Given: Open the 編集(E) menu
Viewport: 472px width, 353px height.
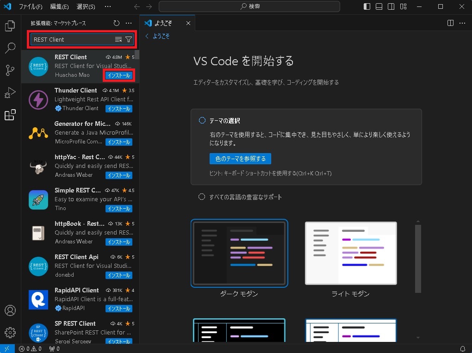Looking at the screenshot, I should pyautogui.click(x=59, y=6).
